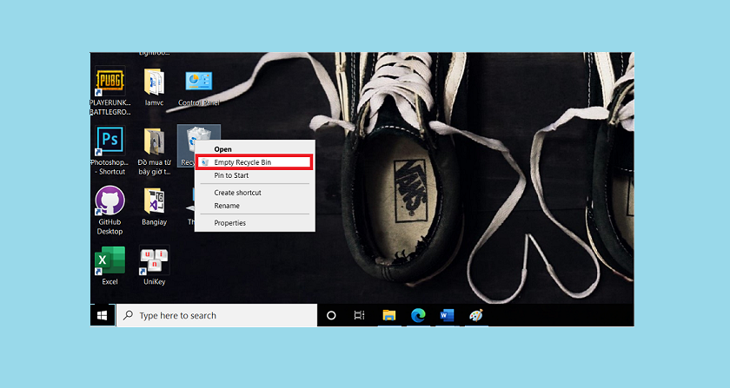Select the UniKey desktop icon

154,261
